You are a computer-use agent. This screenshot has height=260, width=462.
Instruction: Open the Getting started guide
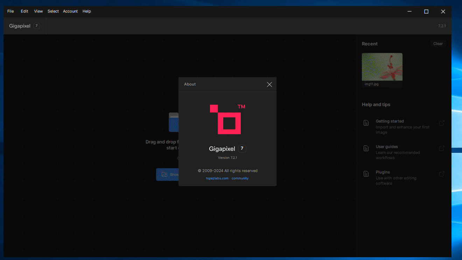point(404,126)
